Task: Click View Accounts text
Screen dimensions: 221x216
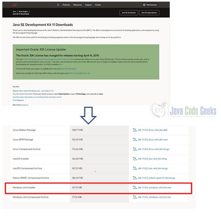Action: click(x=152, y=5)
